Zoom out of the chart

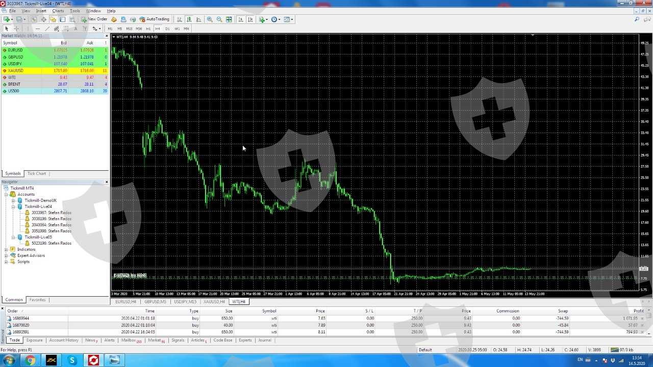219,19
